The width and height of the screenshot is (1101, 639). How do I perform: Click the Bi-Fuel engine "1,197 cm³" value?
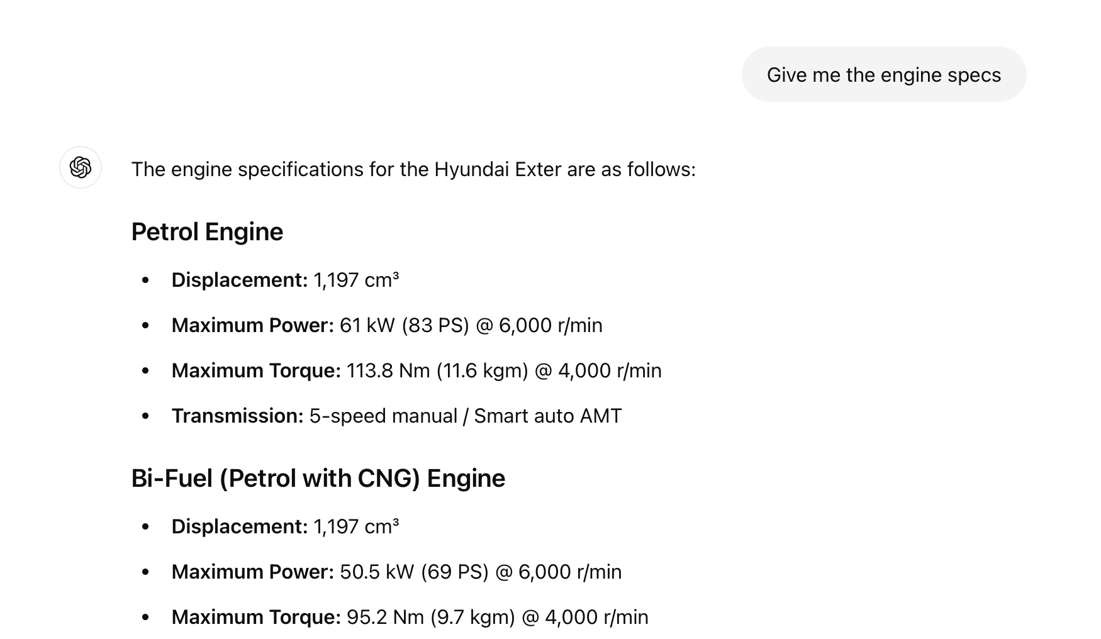coord(356,526)
